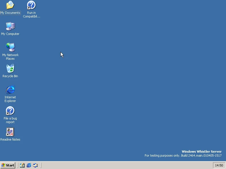Open the Start menu
The width and height of the screenshot is (226, 169).
[x=8, y=165]
